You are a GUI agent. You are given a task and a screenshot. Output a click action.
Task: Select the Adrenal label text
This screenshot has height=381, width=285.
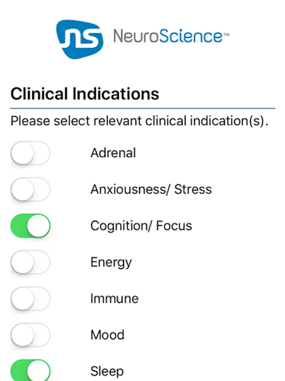coord(113,153)
